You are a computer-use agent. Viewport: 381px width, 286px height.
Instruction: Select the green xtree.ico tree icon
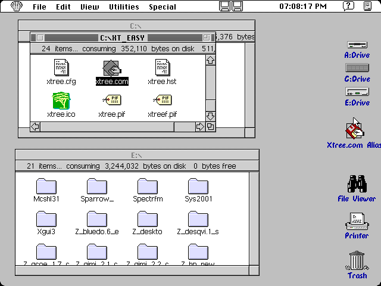(61, 101)
